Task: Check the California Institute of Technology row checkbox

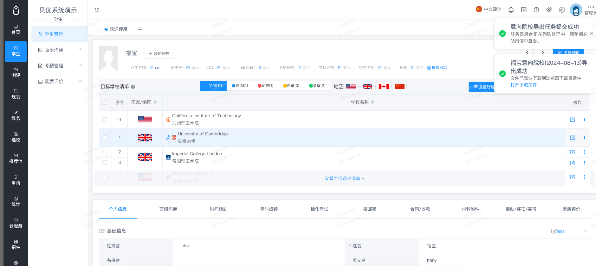Action: tap(105, 120)
